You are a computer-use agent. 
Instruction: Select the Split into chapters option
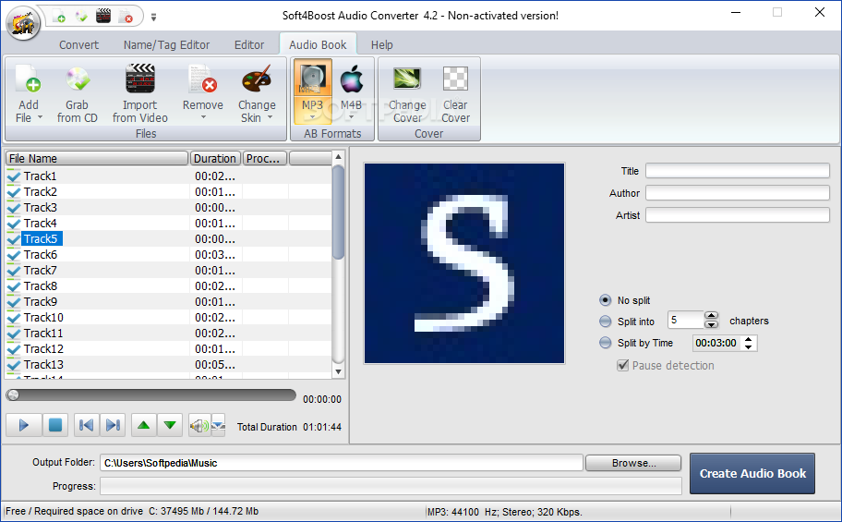pyautogui.click(x=606, y=321)
